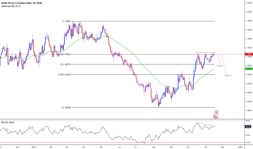The height and width of the screenshot is (149, 253).
Task: Click the 1.82000 level on the price scale
Action: click(248, 3)
